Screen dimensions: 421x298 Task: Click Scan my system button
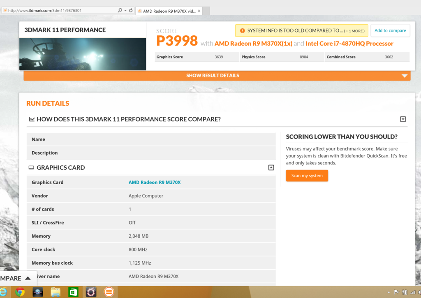click(307, 176)
